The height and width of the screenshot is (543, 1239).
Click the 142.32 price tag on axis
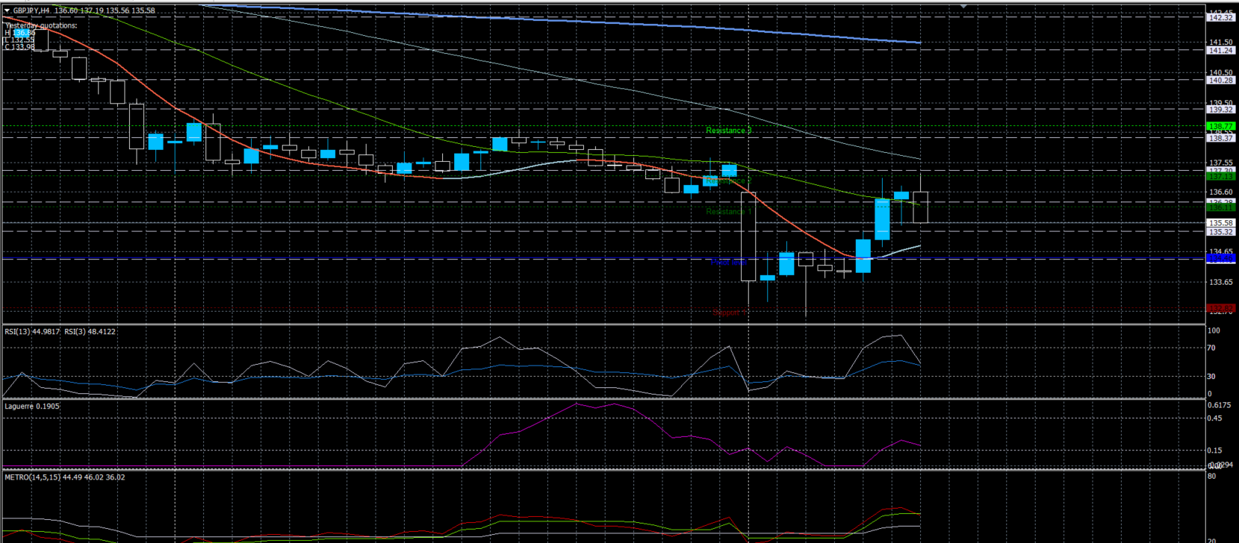point(1221,17)
